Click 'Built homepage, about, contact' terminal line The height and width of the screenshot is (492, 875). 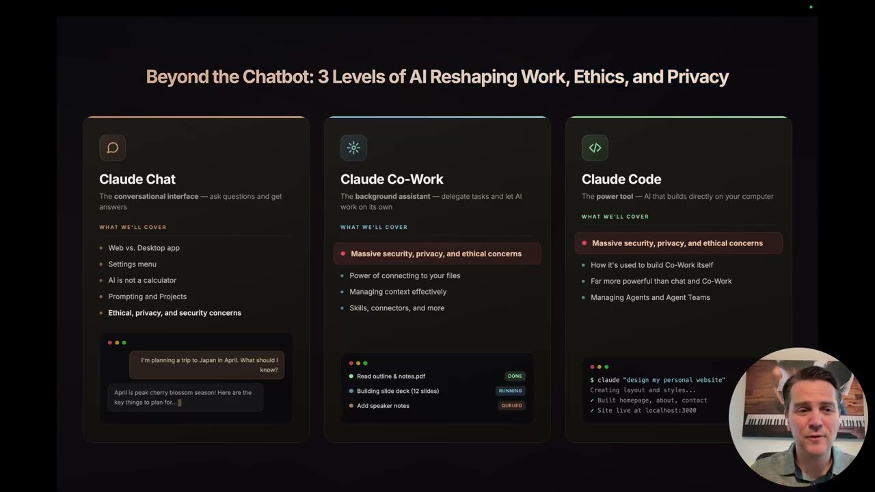pos(649,400)
